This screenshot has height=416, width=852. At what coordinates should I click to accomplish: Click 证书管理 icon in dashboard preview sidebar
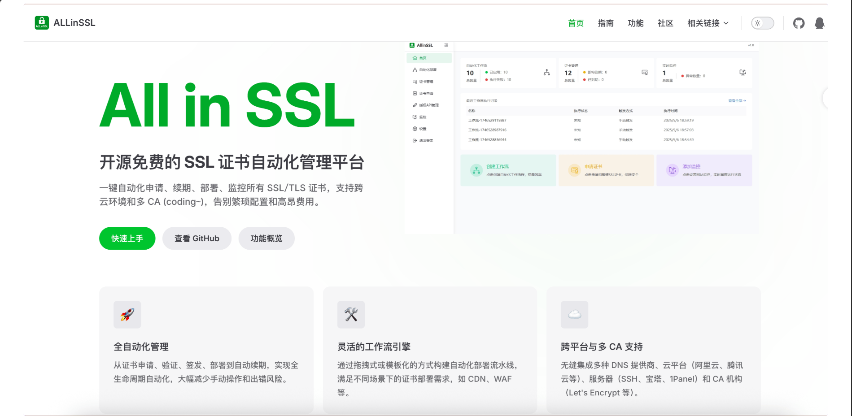[415, 82]
